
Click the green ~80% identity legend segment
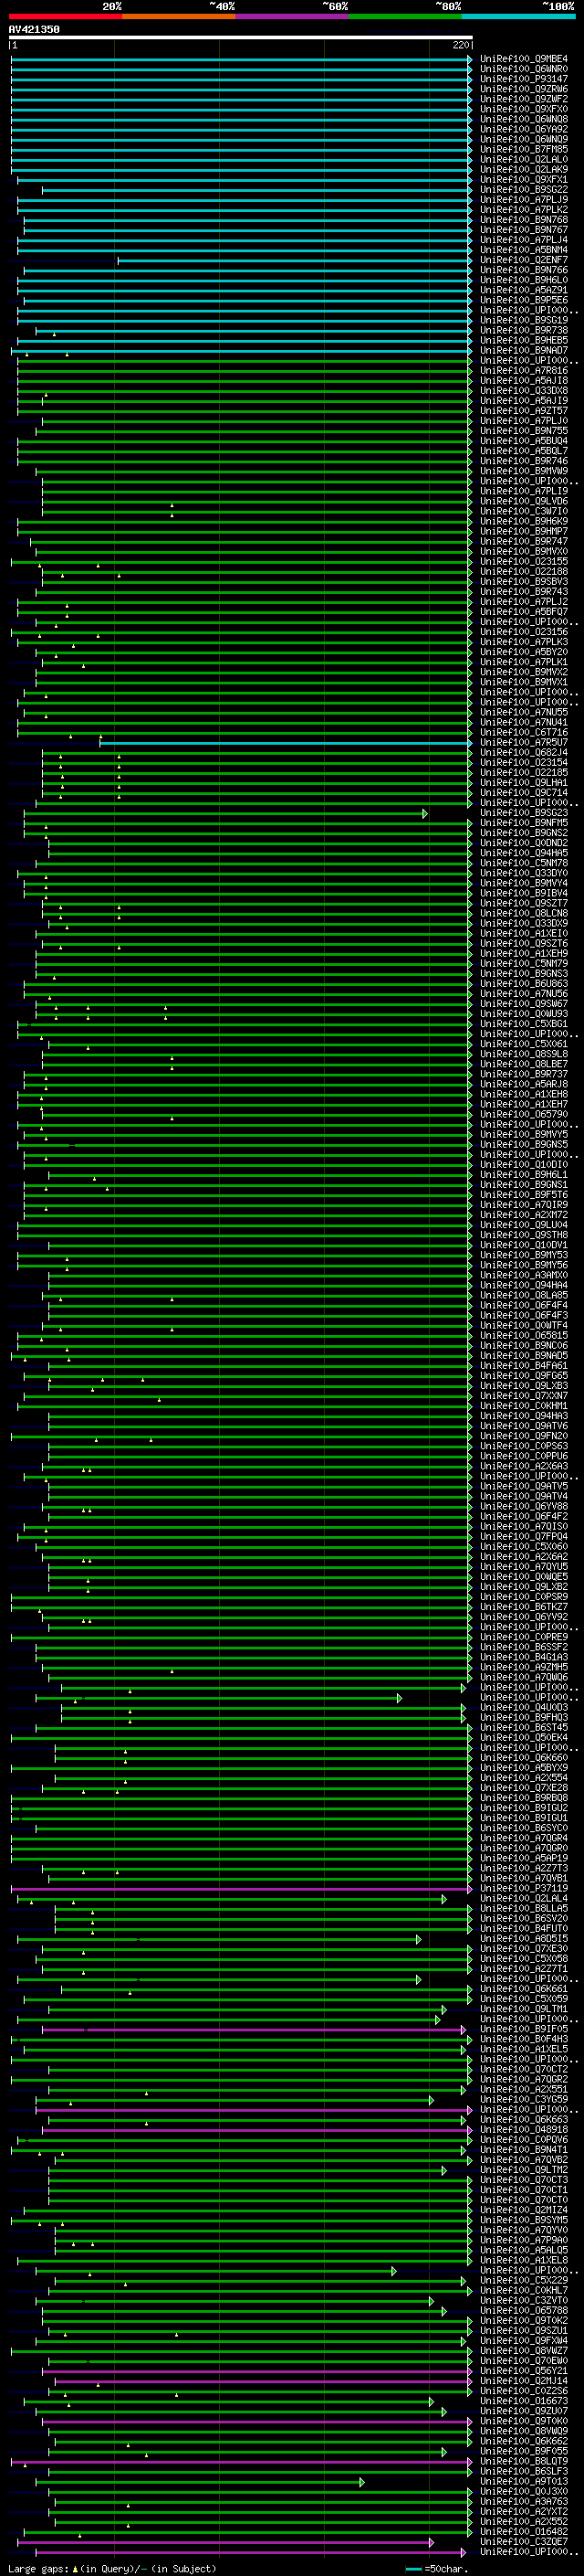coord(405,16)
